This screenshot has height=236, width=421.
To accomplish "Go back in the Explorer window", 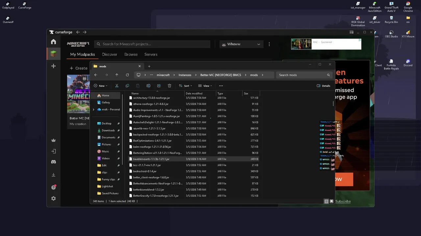I will tap(96, 75).
